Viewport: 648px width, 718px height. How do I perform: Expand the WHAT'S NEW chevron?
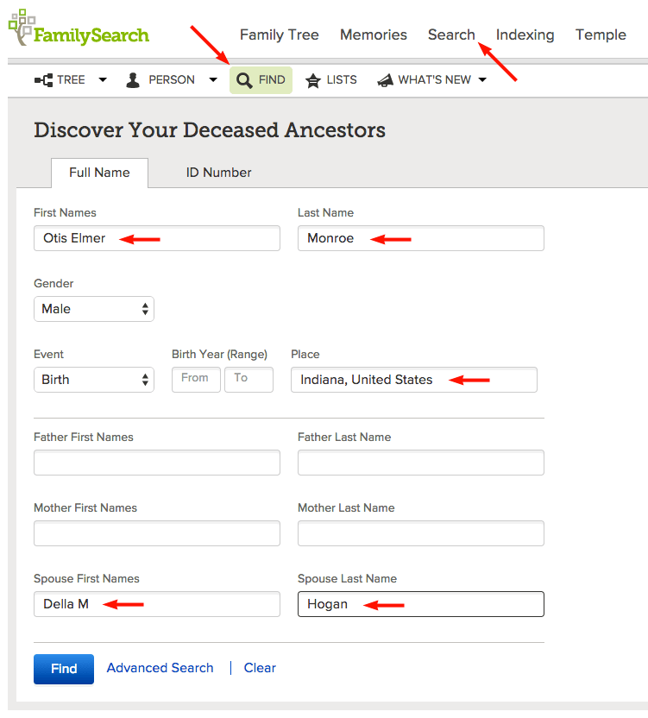pyautogui.click(x=482, y=79)
